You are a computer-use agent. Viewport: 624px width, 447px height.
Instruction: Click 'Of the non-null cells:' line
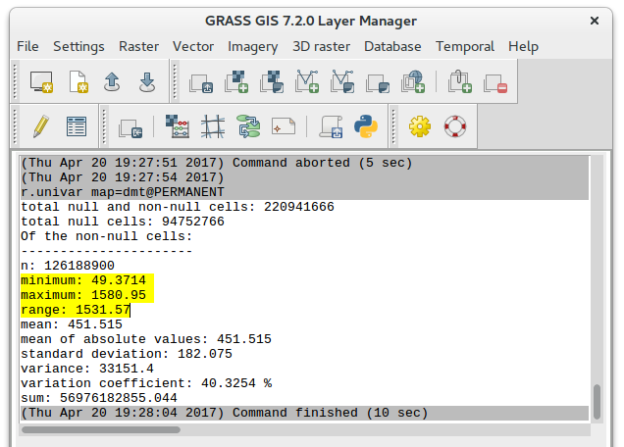coord(107,236)
